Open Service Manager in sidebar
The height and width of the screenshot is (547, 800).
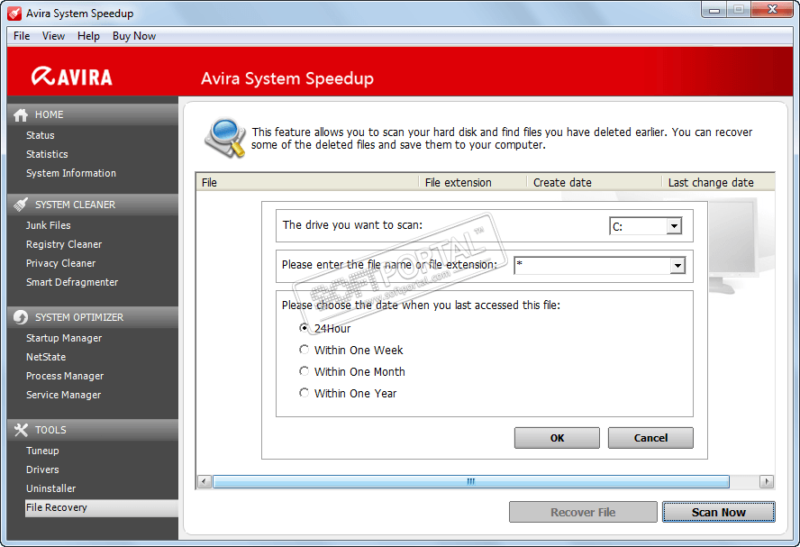pyautogui.click(x=63, y=395)
